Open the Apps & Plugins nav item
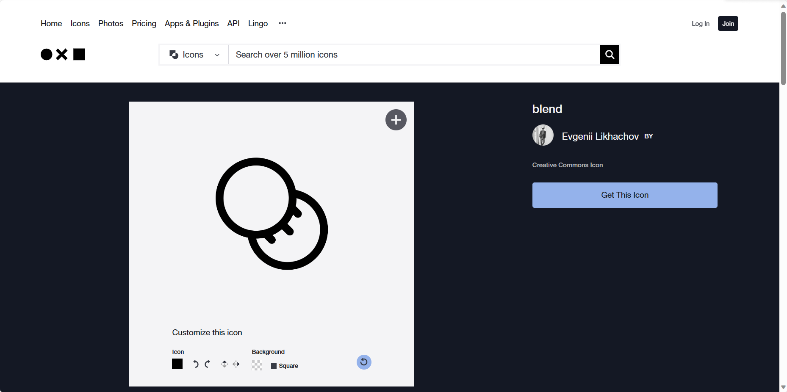The image size is (787, 392). 191,24
